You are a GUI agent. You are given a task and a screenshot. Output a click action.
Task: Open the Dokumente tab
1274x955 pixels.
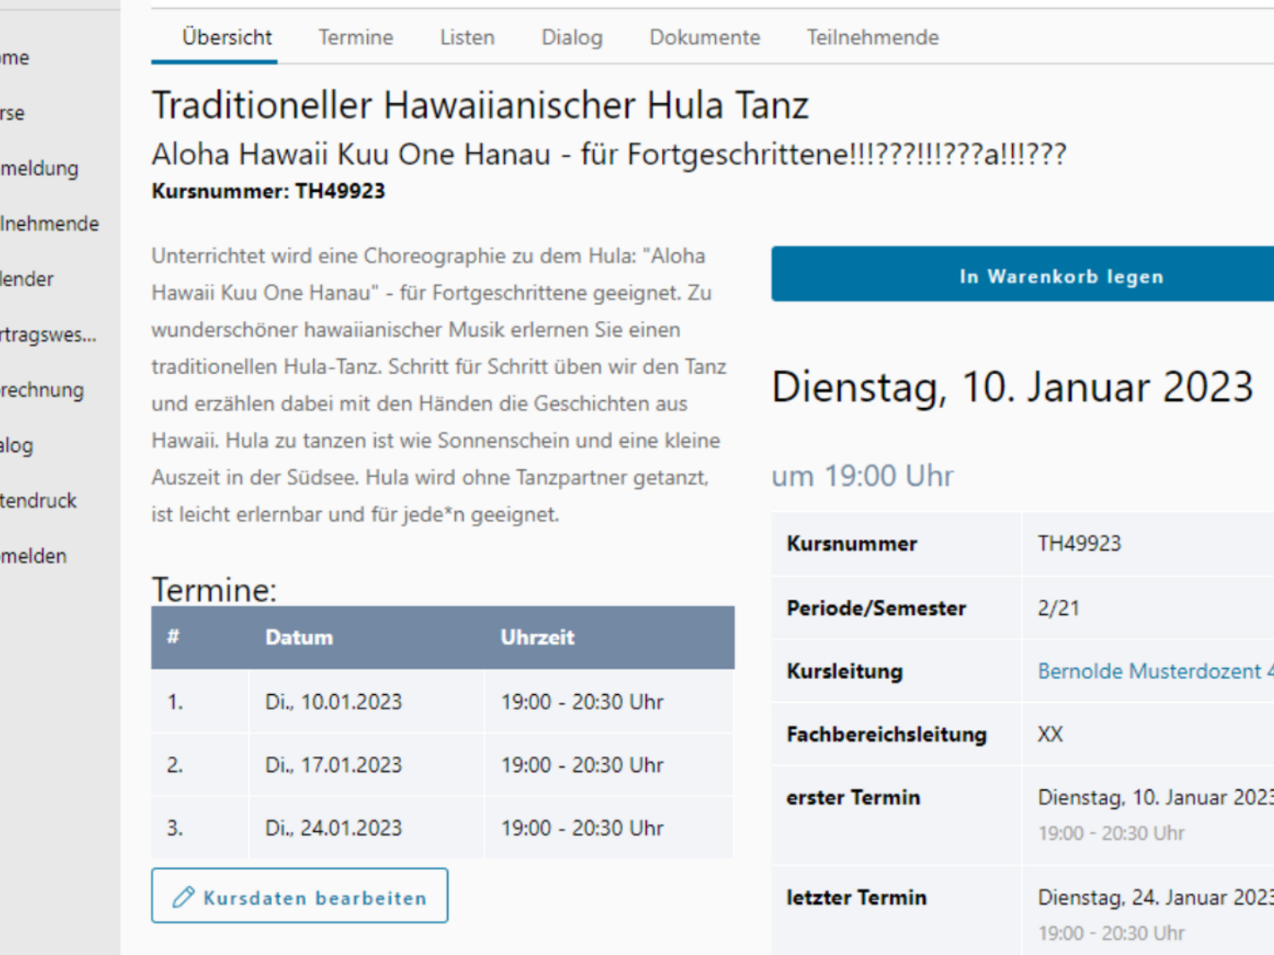click(x=704, y=38)
